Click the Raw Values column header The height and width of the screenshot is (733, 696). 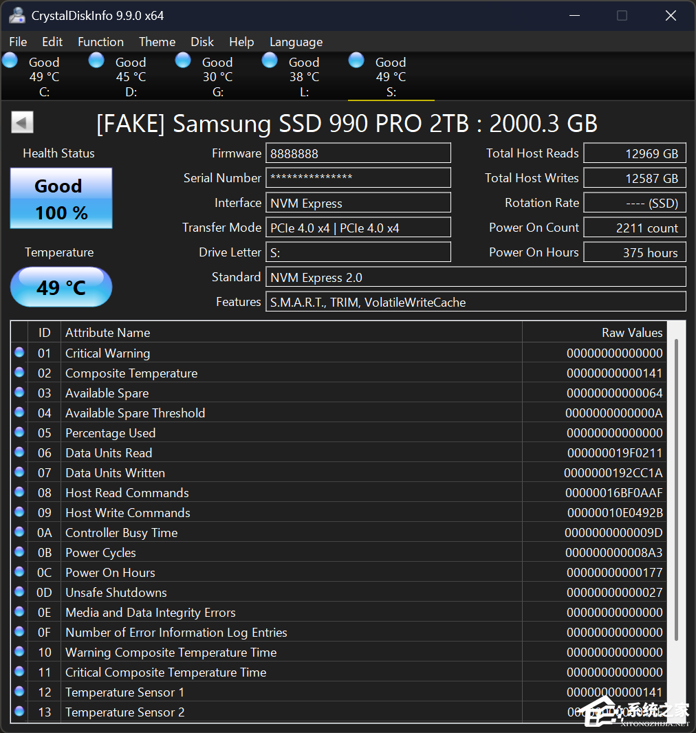point(595,332)
